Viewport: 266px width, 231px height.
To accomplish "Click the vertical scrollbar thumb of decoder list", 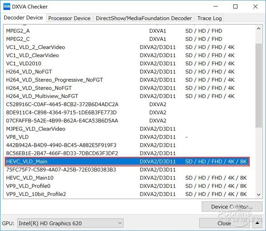I will [258, 86].
